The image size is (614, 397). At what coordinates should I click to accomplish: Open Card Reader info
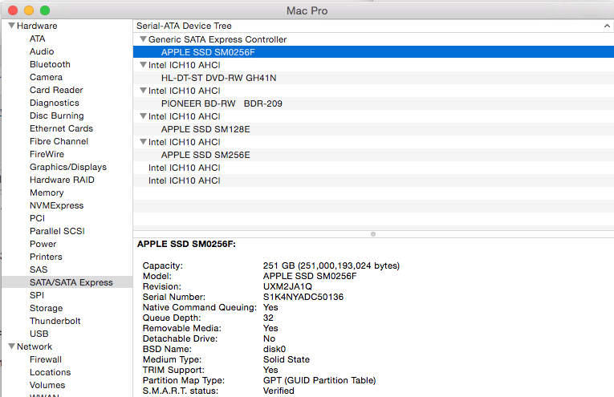(x=56, y=90)
